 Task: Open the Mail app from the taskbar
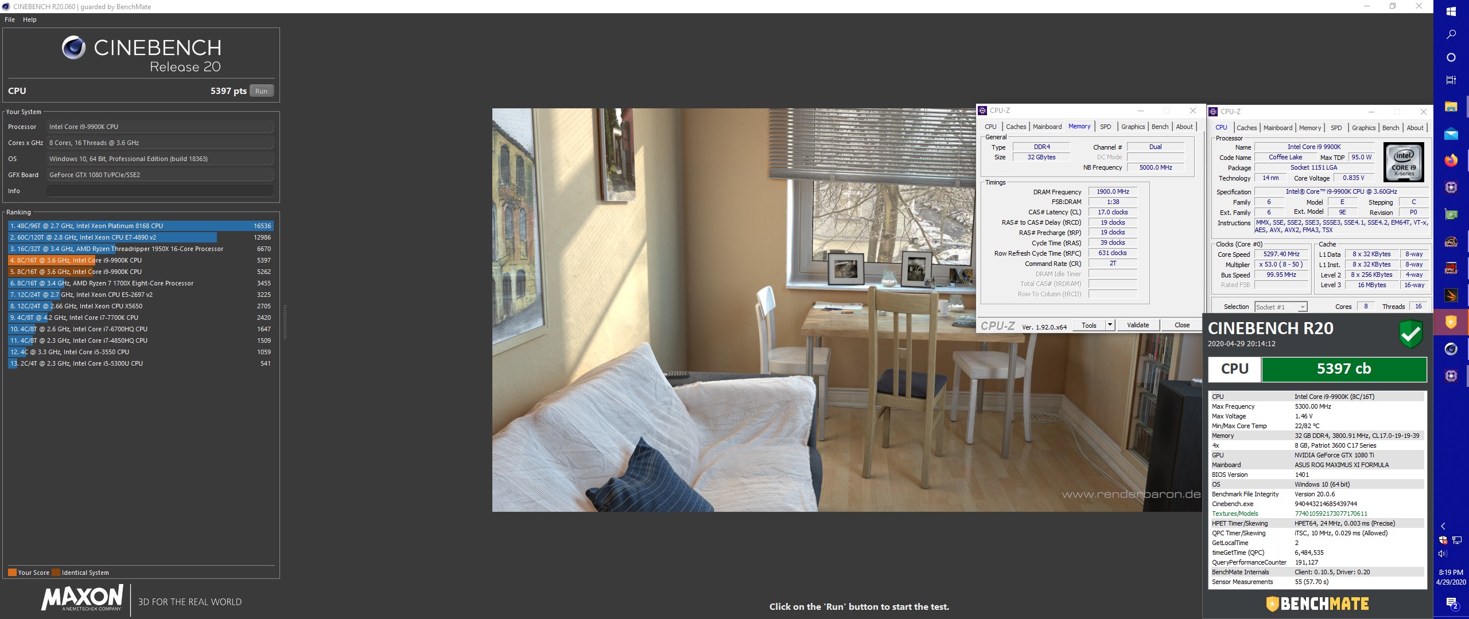[1451, 134]
